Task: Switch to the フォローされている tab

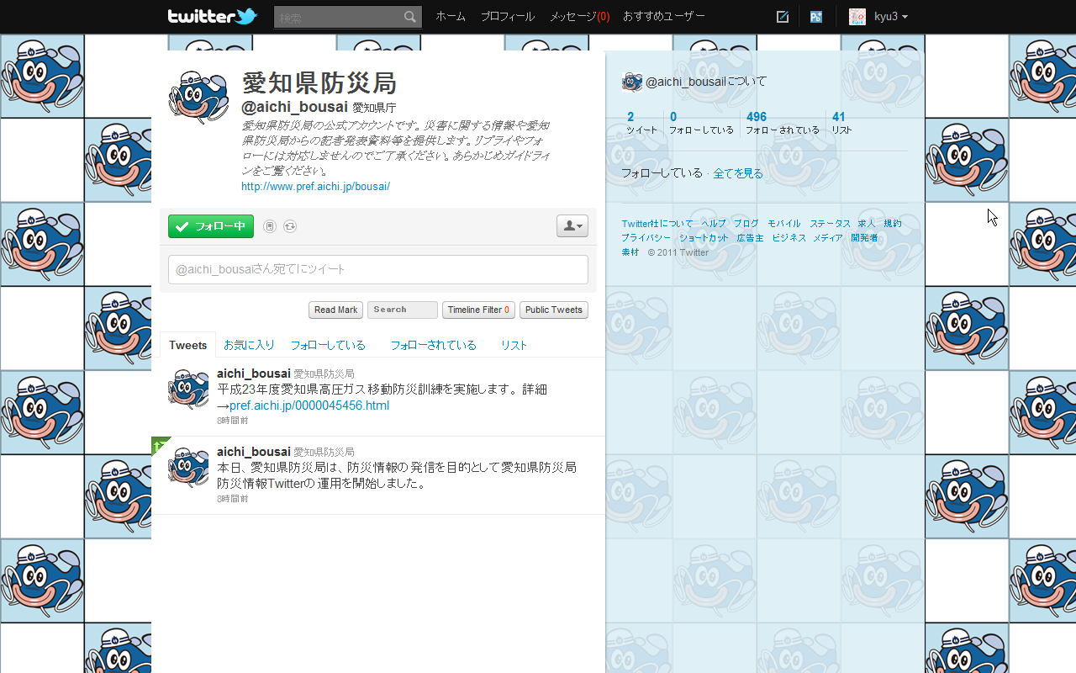Action: [433, 345]
